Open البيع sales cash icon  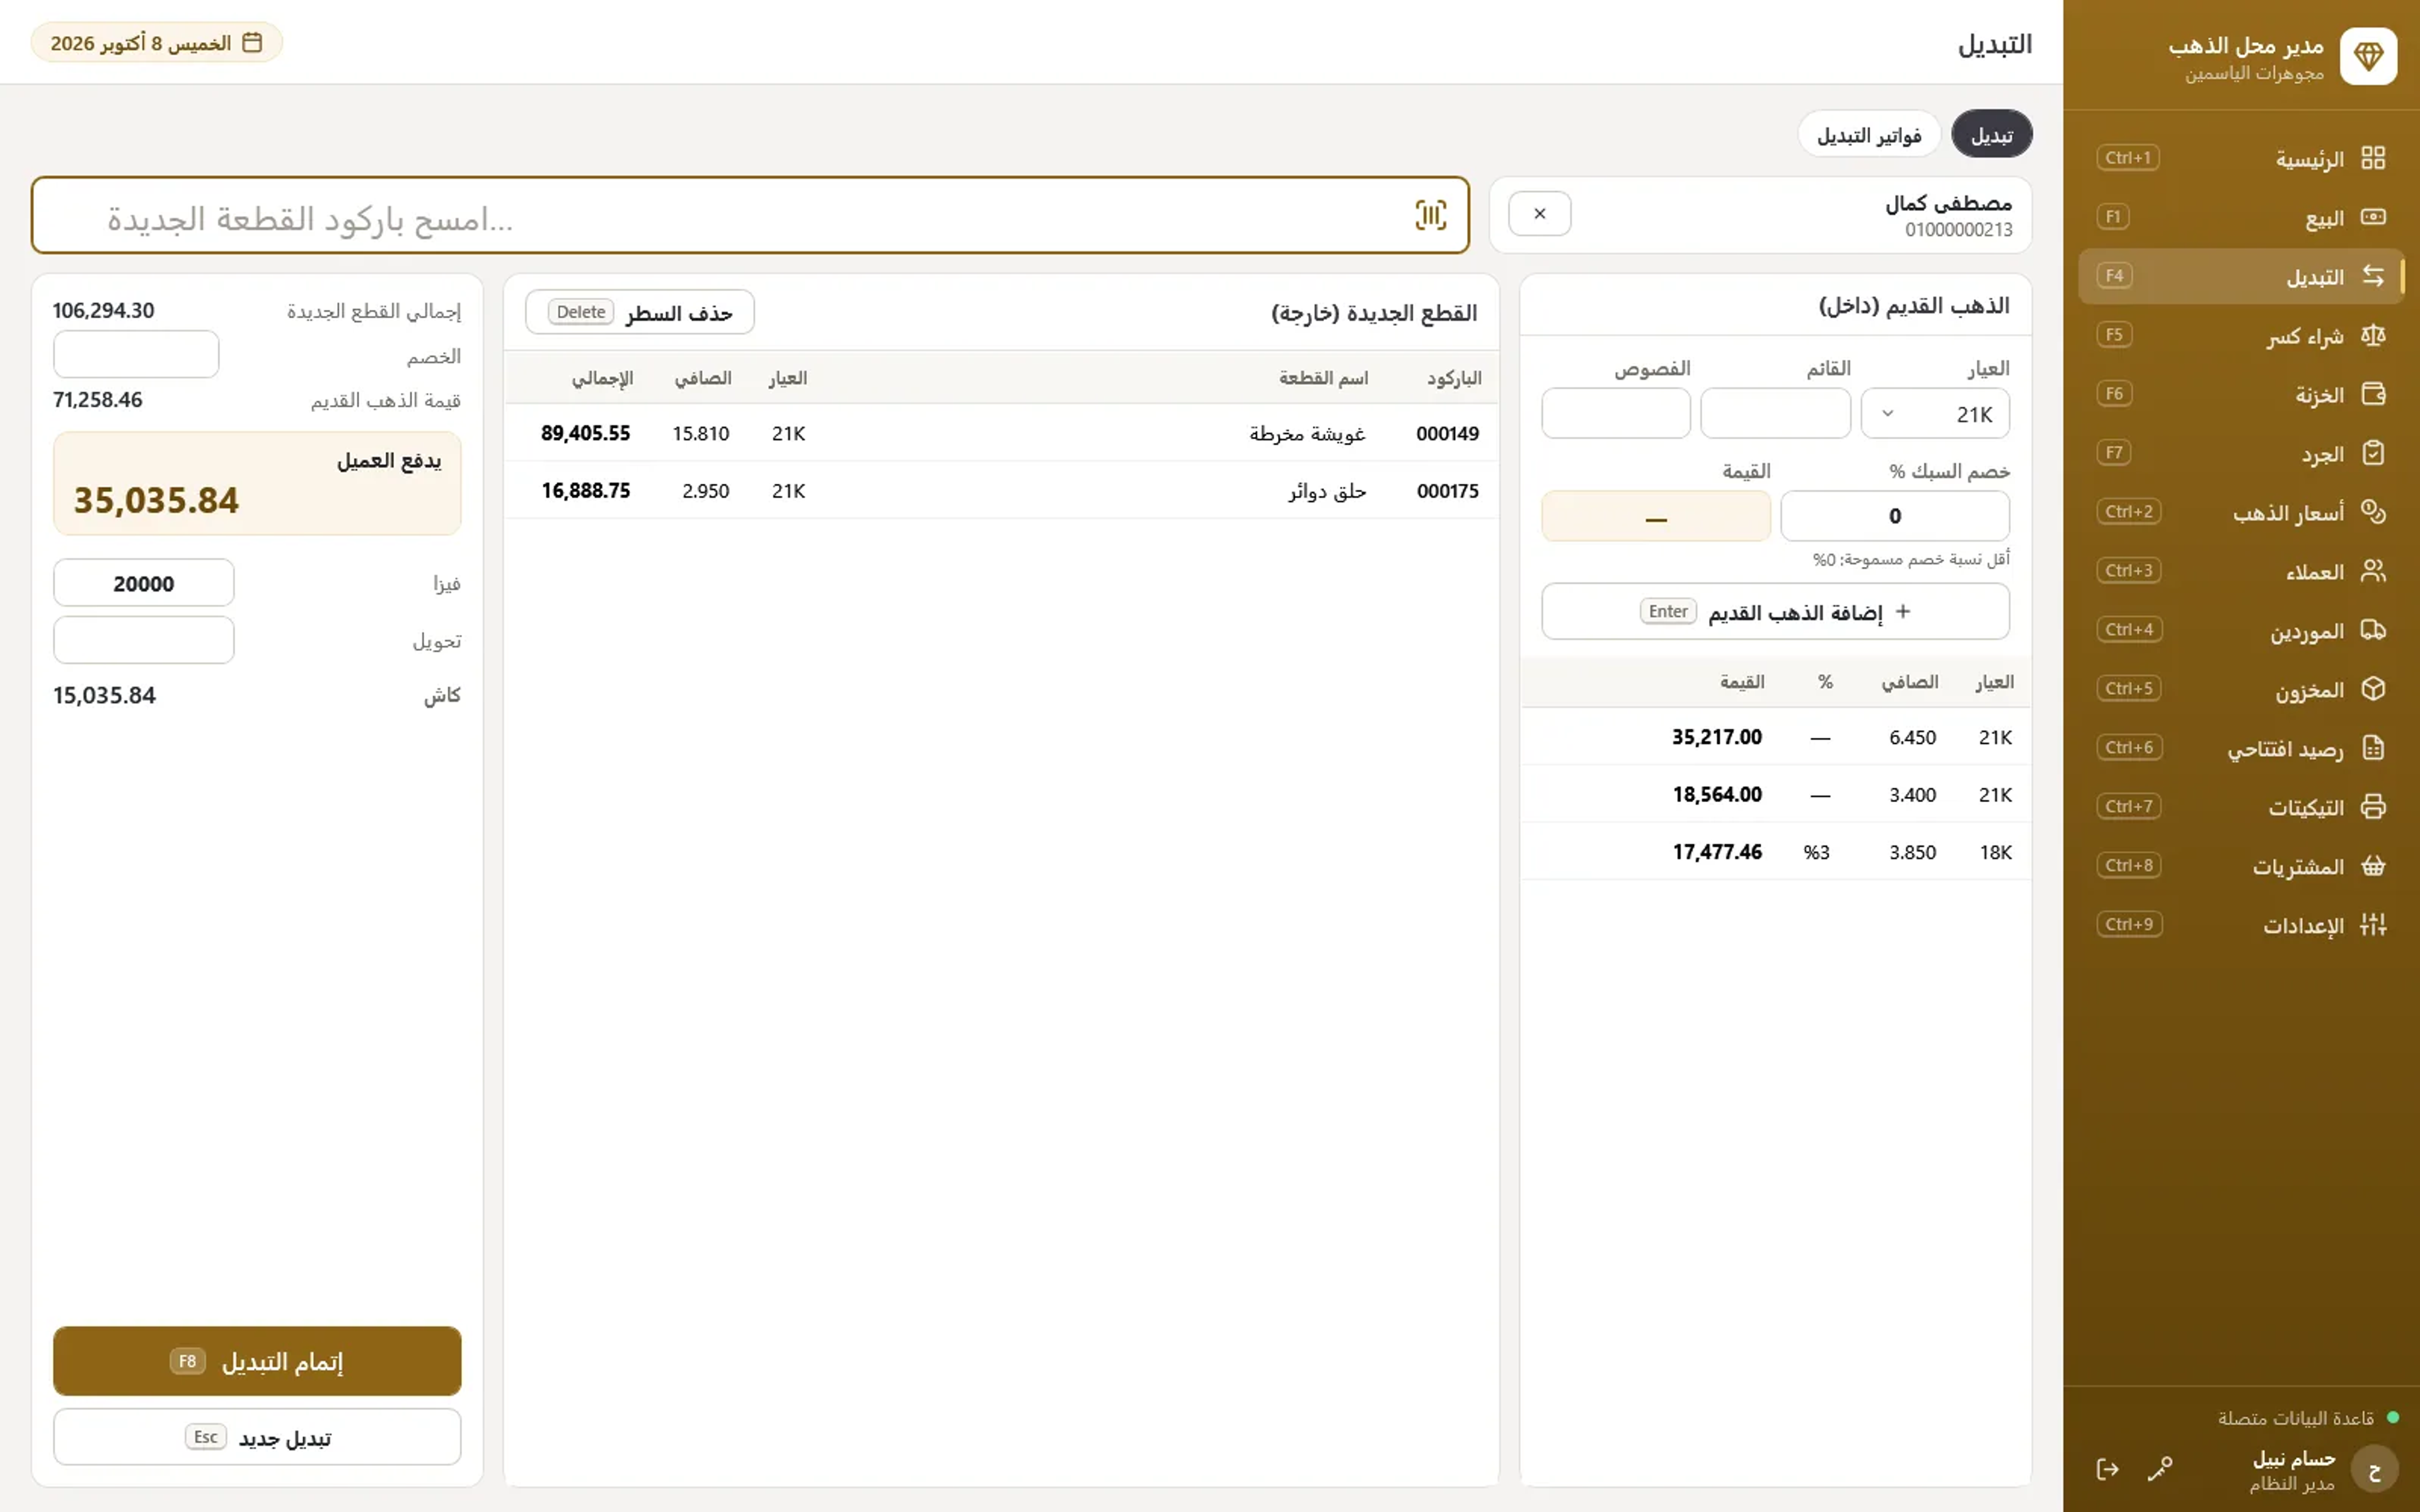coord(2373,217)
